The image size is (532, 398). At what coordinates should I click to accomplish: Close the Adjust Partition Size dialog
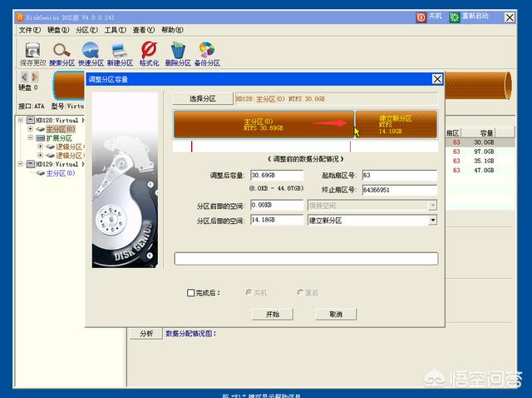437,79
